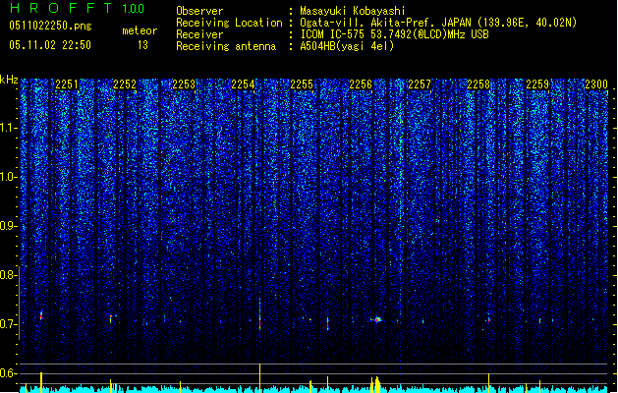Screen dimensions: 618x393
Task: Click the kHz axis unit label
Action: [x=9, y=80]
